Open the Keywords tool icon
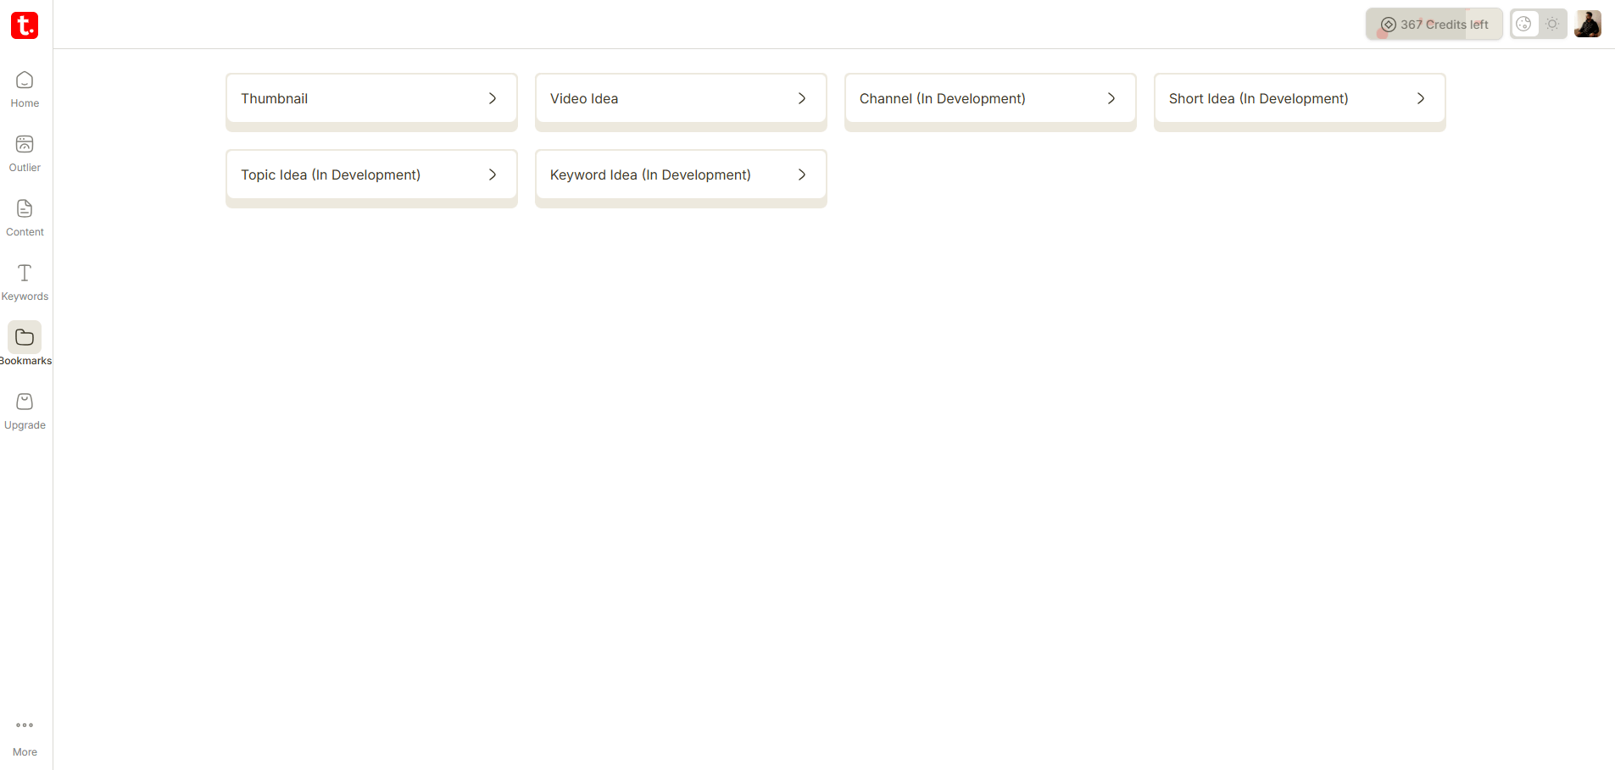 [25, 274]
